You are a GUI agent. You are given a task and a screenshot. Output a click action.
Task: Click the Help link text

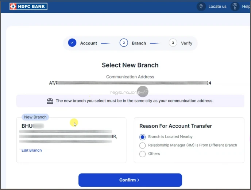[x=246, y=7]
